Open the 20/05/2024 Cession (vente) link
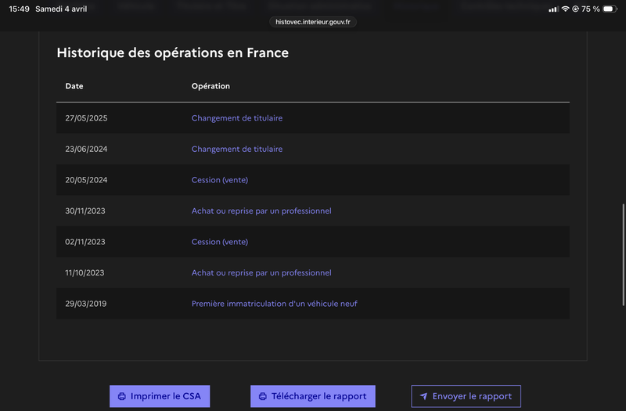Screen dimensions: 626x411 tap(220, 180)
